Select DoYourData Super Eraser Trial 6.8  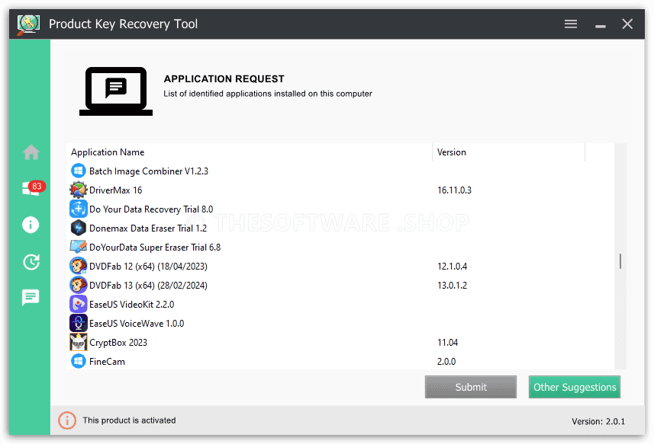click(x=155, y=248)
